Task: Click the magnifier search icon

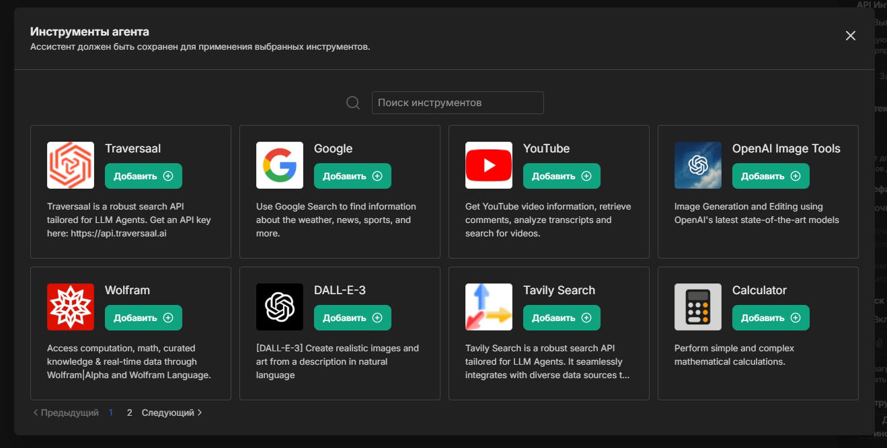Action: click(x=353, y=103)
